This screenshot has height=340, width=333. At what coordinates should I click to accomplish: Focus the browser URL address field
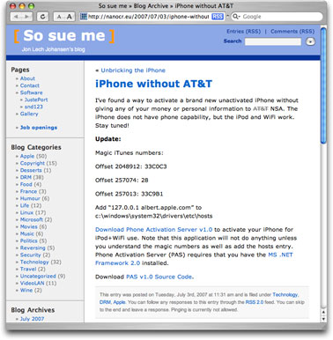(x=149, y=17)
